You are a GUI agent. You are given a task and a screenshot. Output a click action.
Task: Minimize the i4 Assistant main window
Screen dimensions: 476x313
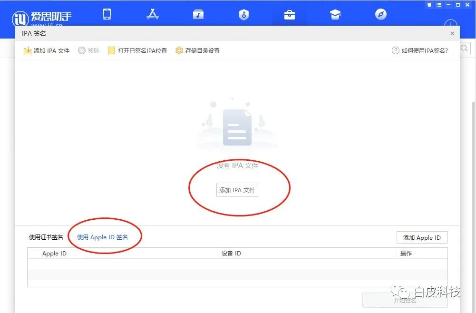(448, 5)
